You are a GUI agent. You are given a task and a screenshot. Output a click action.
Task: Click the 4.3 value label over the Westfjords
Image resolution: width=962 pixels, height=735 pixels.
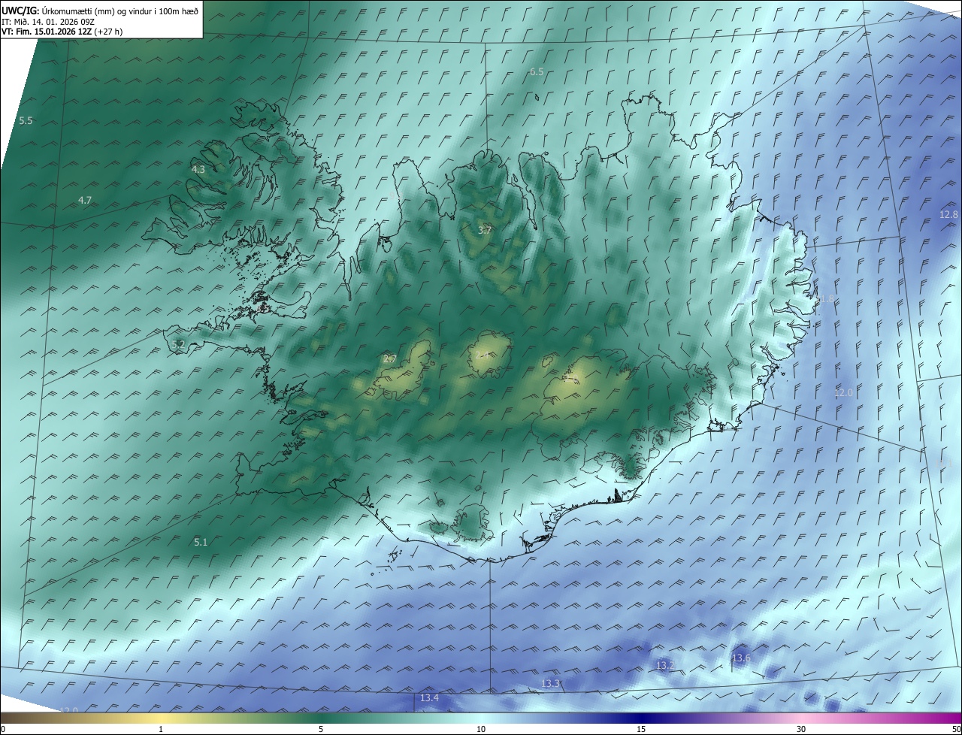point(198,170)
